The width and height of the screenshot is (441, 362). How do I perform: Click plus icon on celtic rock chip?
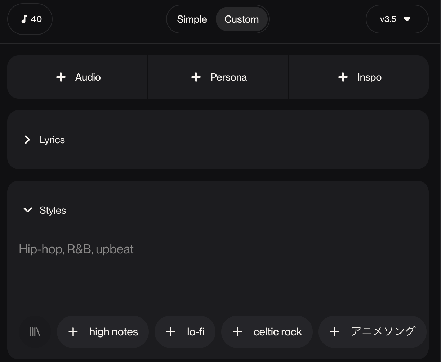click(237, 332)
